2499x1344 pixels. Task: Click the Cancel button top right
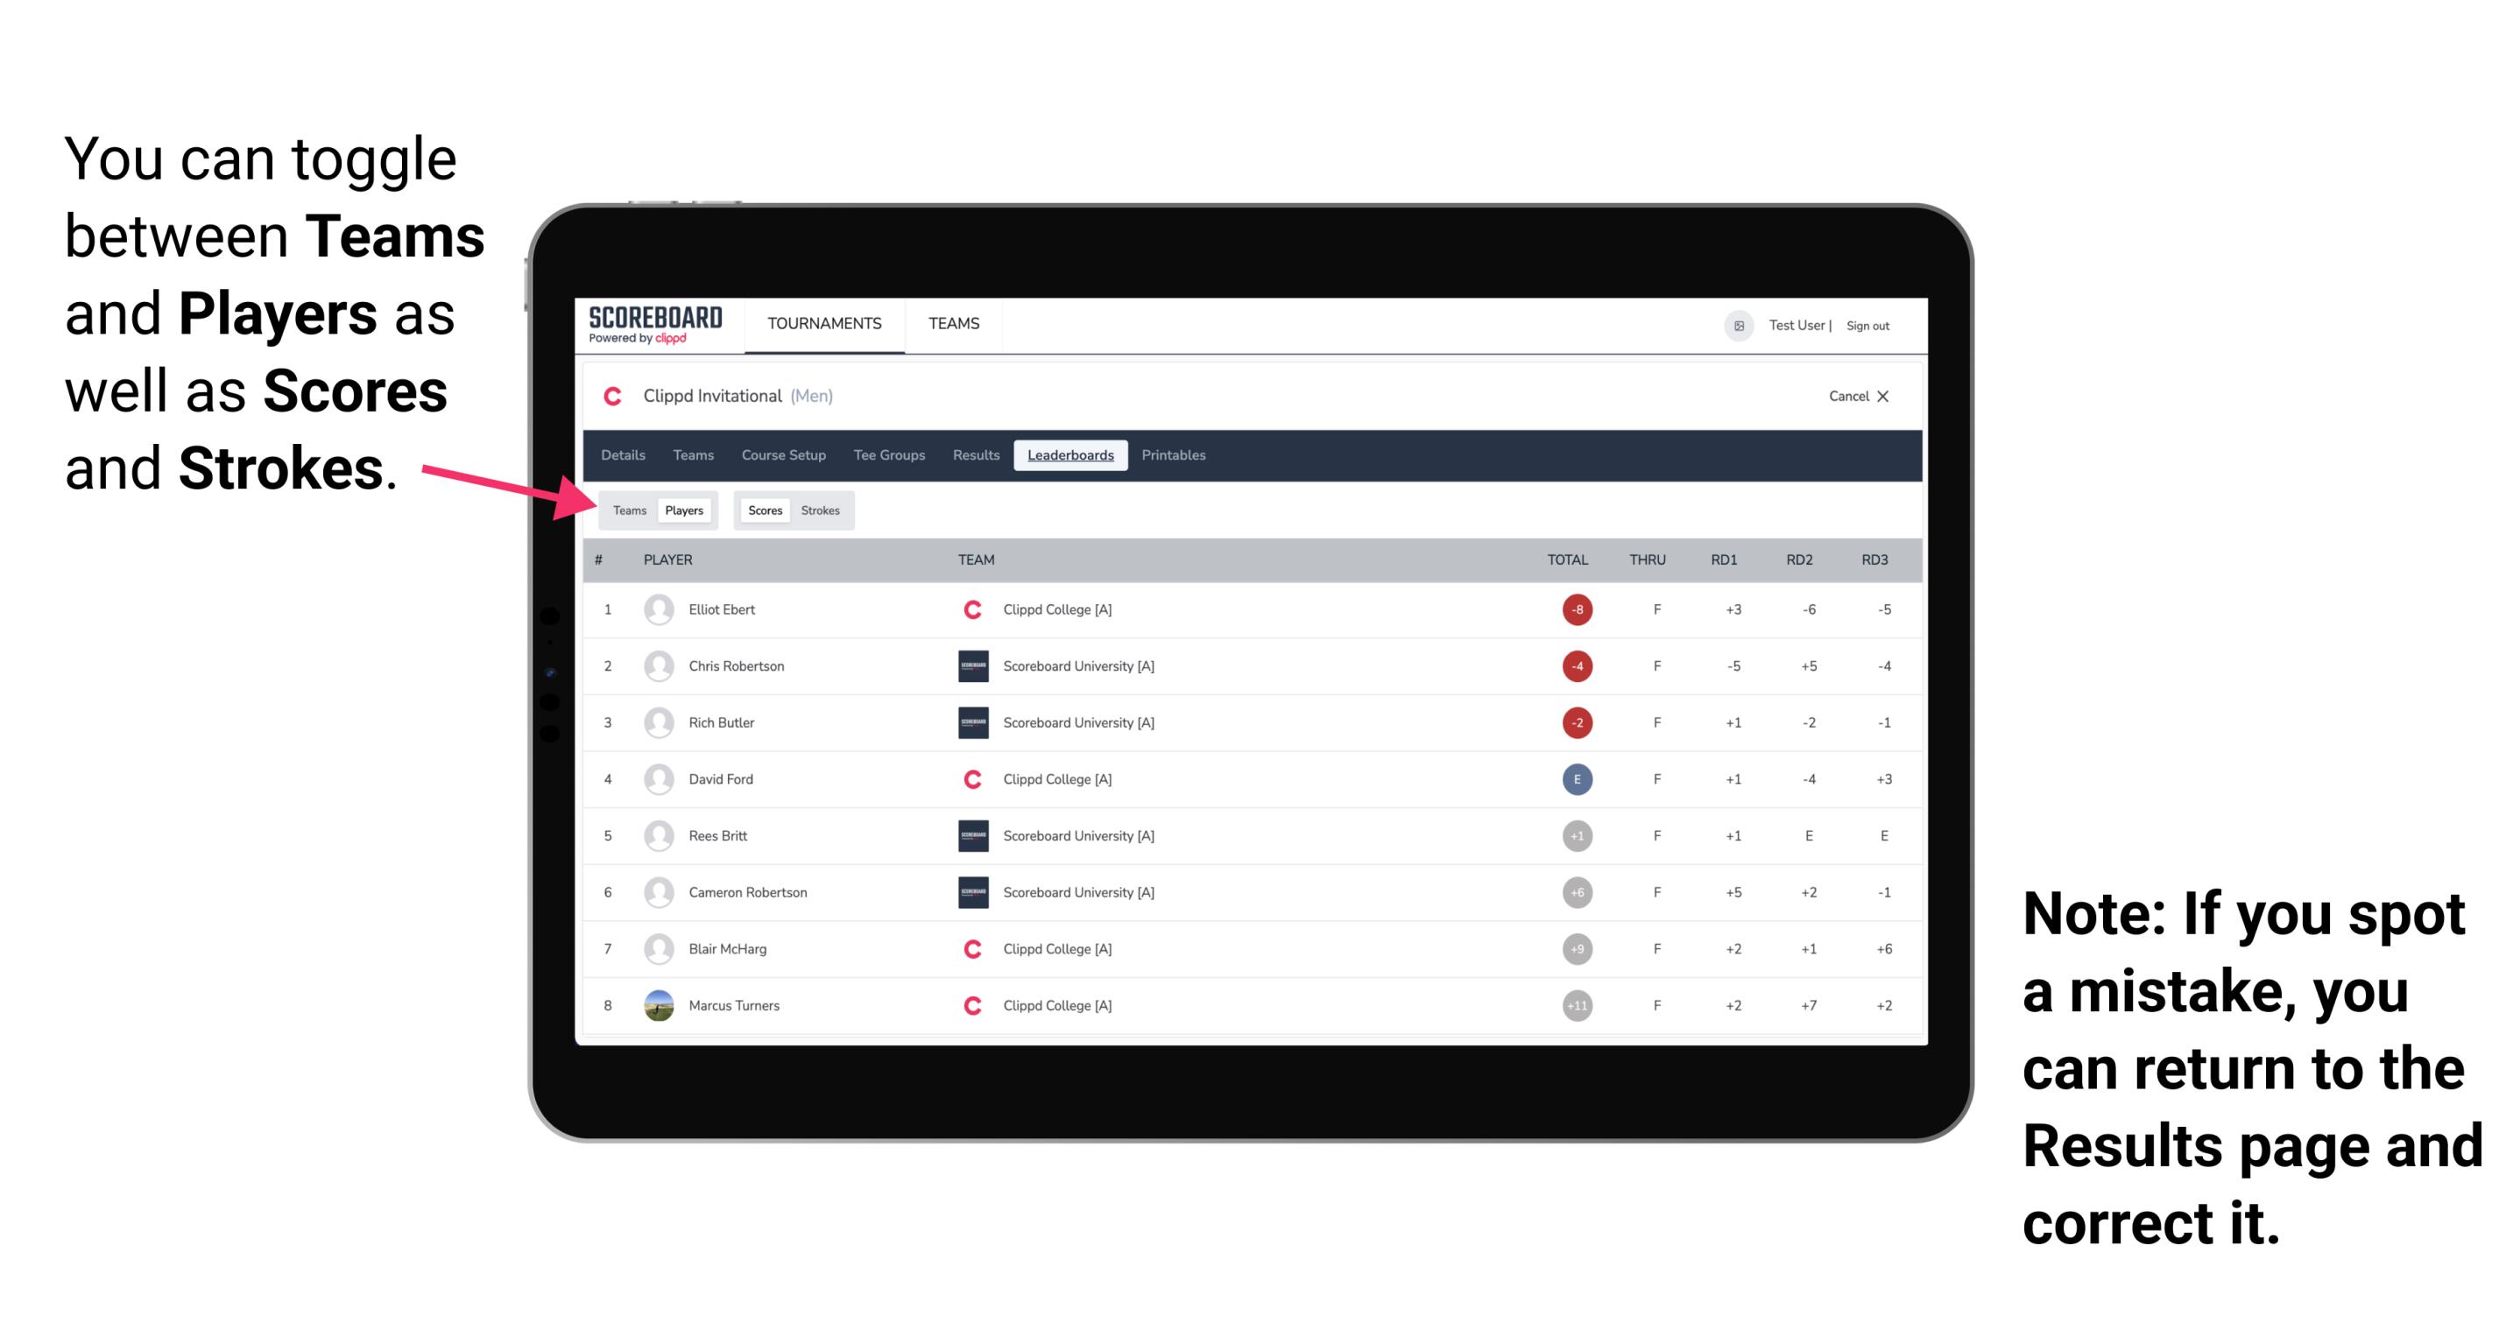click(x=1855, y=396)
